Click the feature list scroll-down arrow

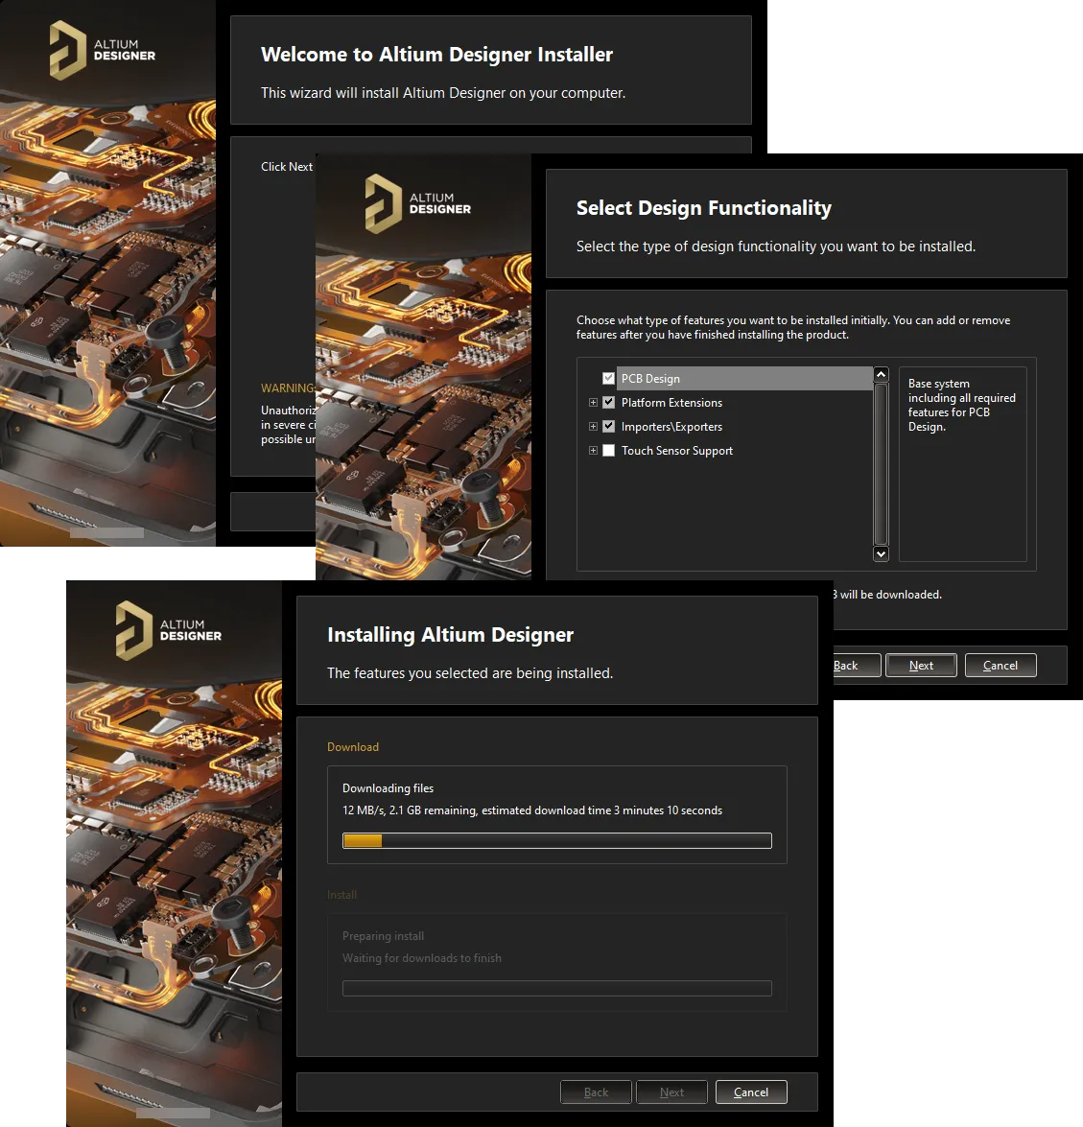pos(881,554)
